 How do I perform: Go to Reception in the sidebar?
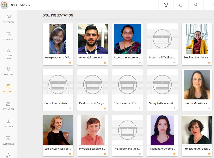(9, 19)
